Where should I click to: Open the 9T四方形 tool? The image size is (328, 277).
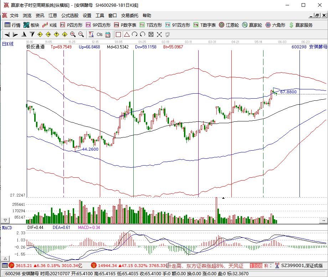[178, 25]
